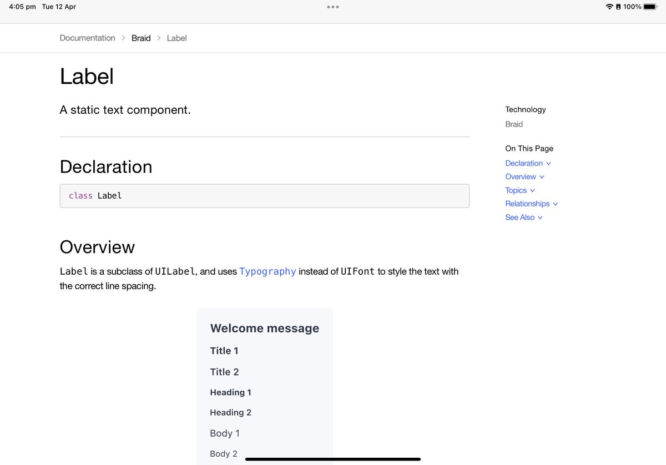Tap the home indicator bar
666x465 pixels.
click(333, 459)
